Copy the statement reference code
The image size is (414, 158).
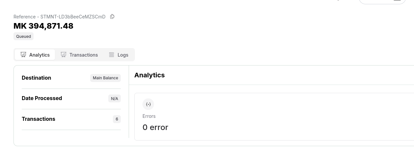pos(112,16)
